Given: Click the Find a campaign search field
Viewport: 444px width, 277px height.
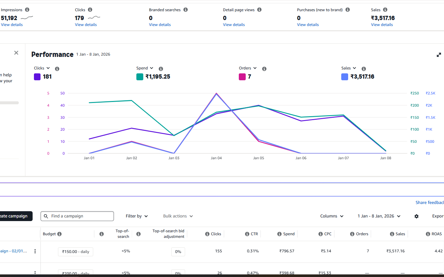Looking at the screenshot, I should (x=77, y=216).
